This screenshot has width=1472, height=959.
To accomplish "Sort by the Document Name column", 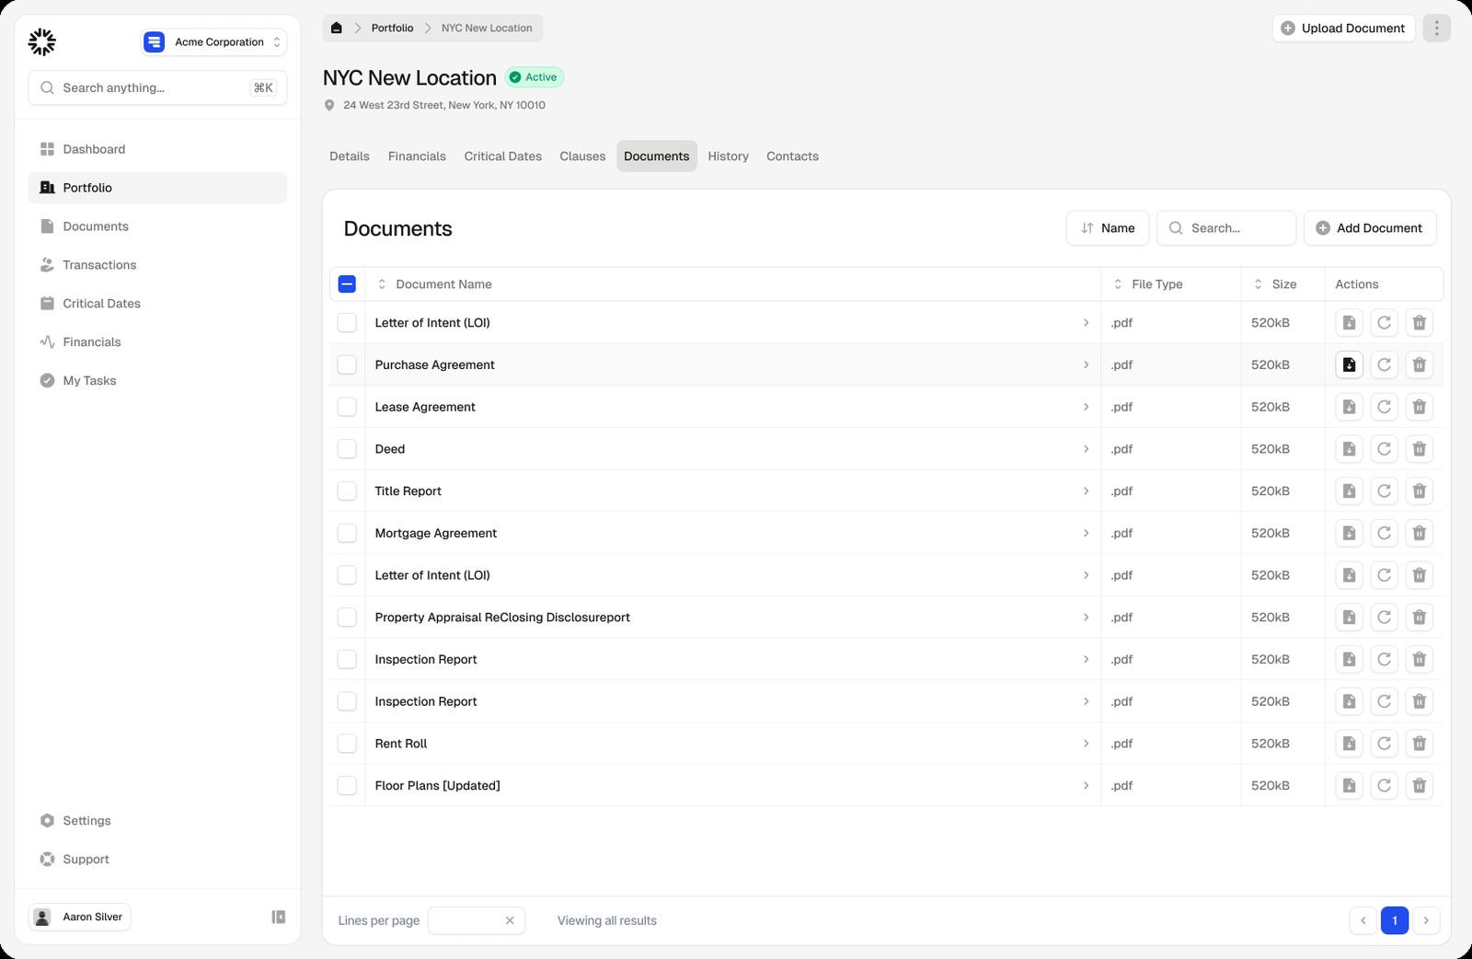I will [x=434, y=284].
